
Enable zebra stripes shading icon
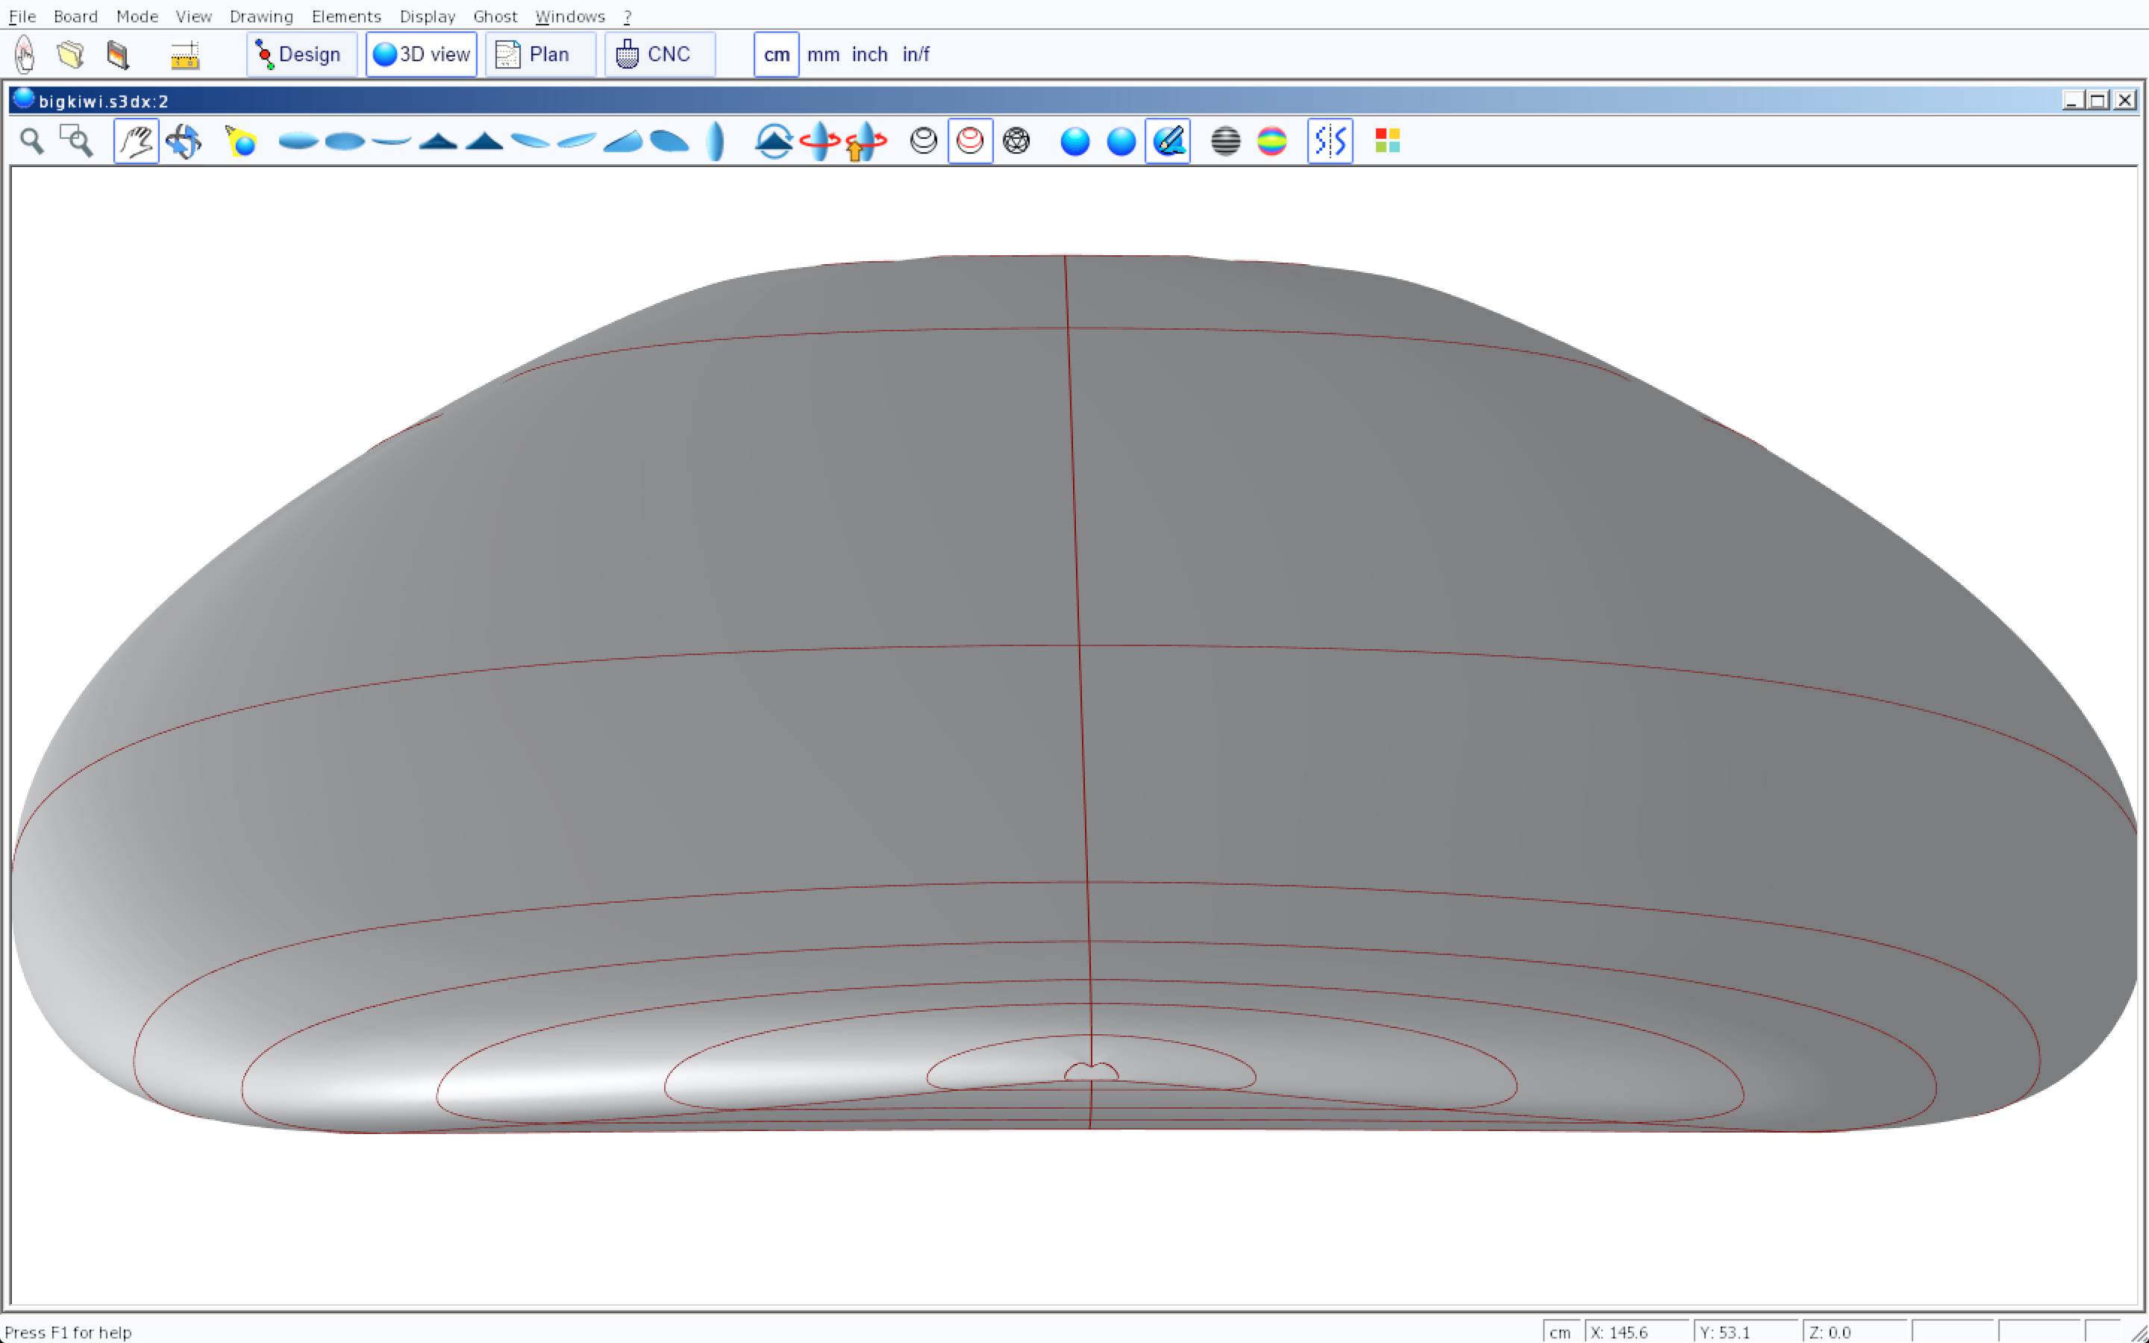click(x=1225, y=141)
